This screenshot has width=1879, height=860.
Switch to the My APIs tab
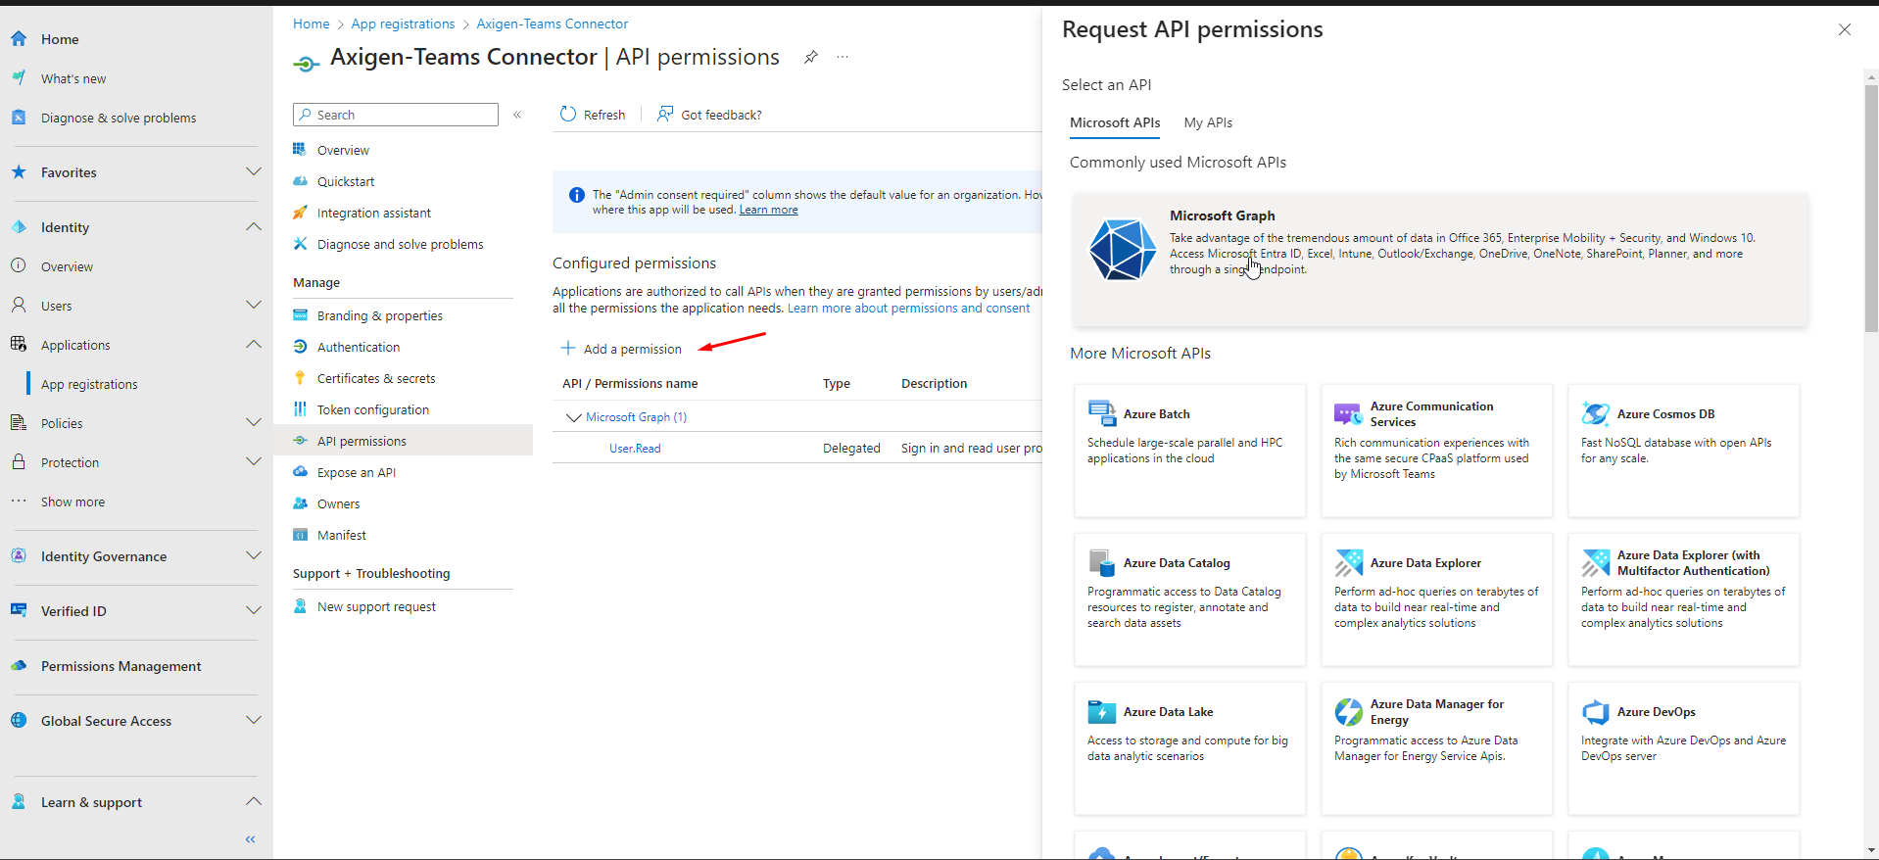tap(1208, 122)
